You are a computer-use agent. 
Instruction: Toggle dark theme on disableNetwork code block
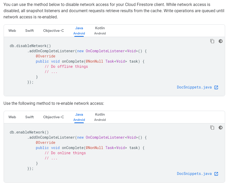(220, 41)
